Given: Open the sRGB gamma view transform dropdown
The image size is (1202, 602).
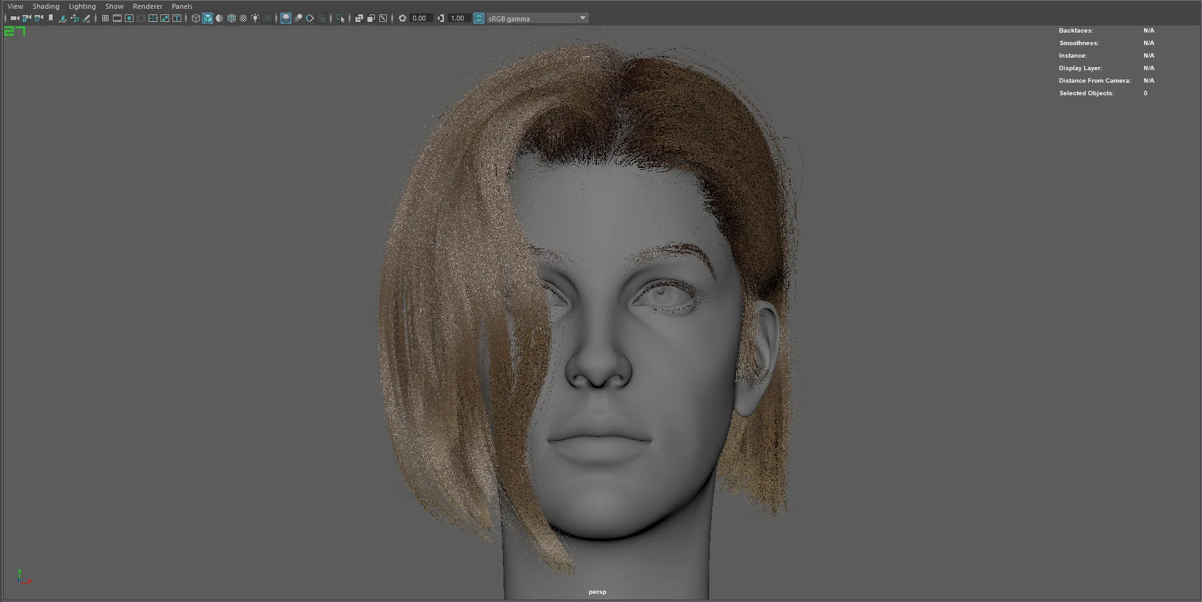Looking at the screenshot, I should (537, 18).
